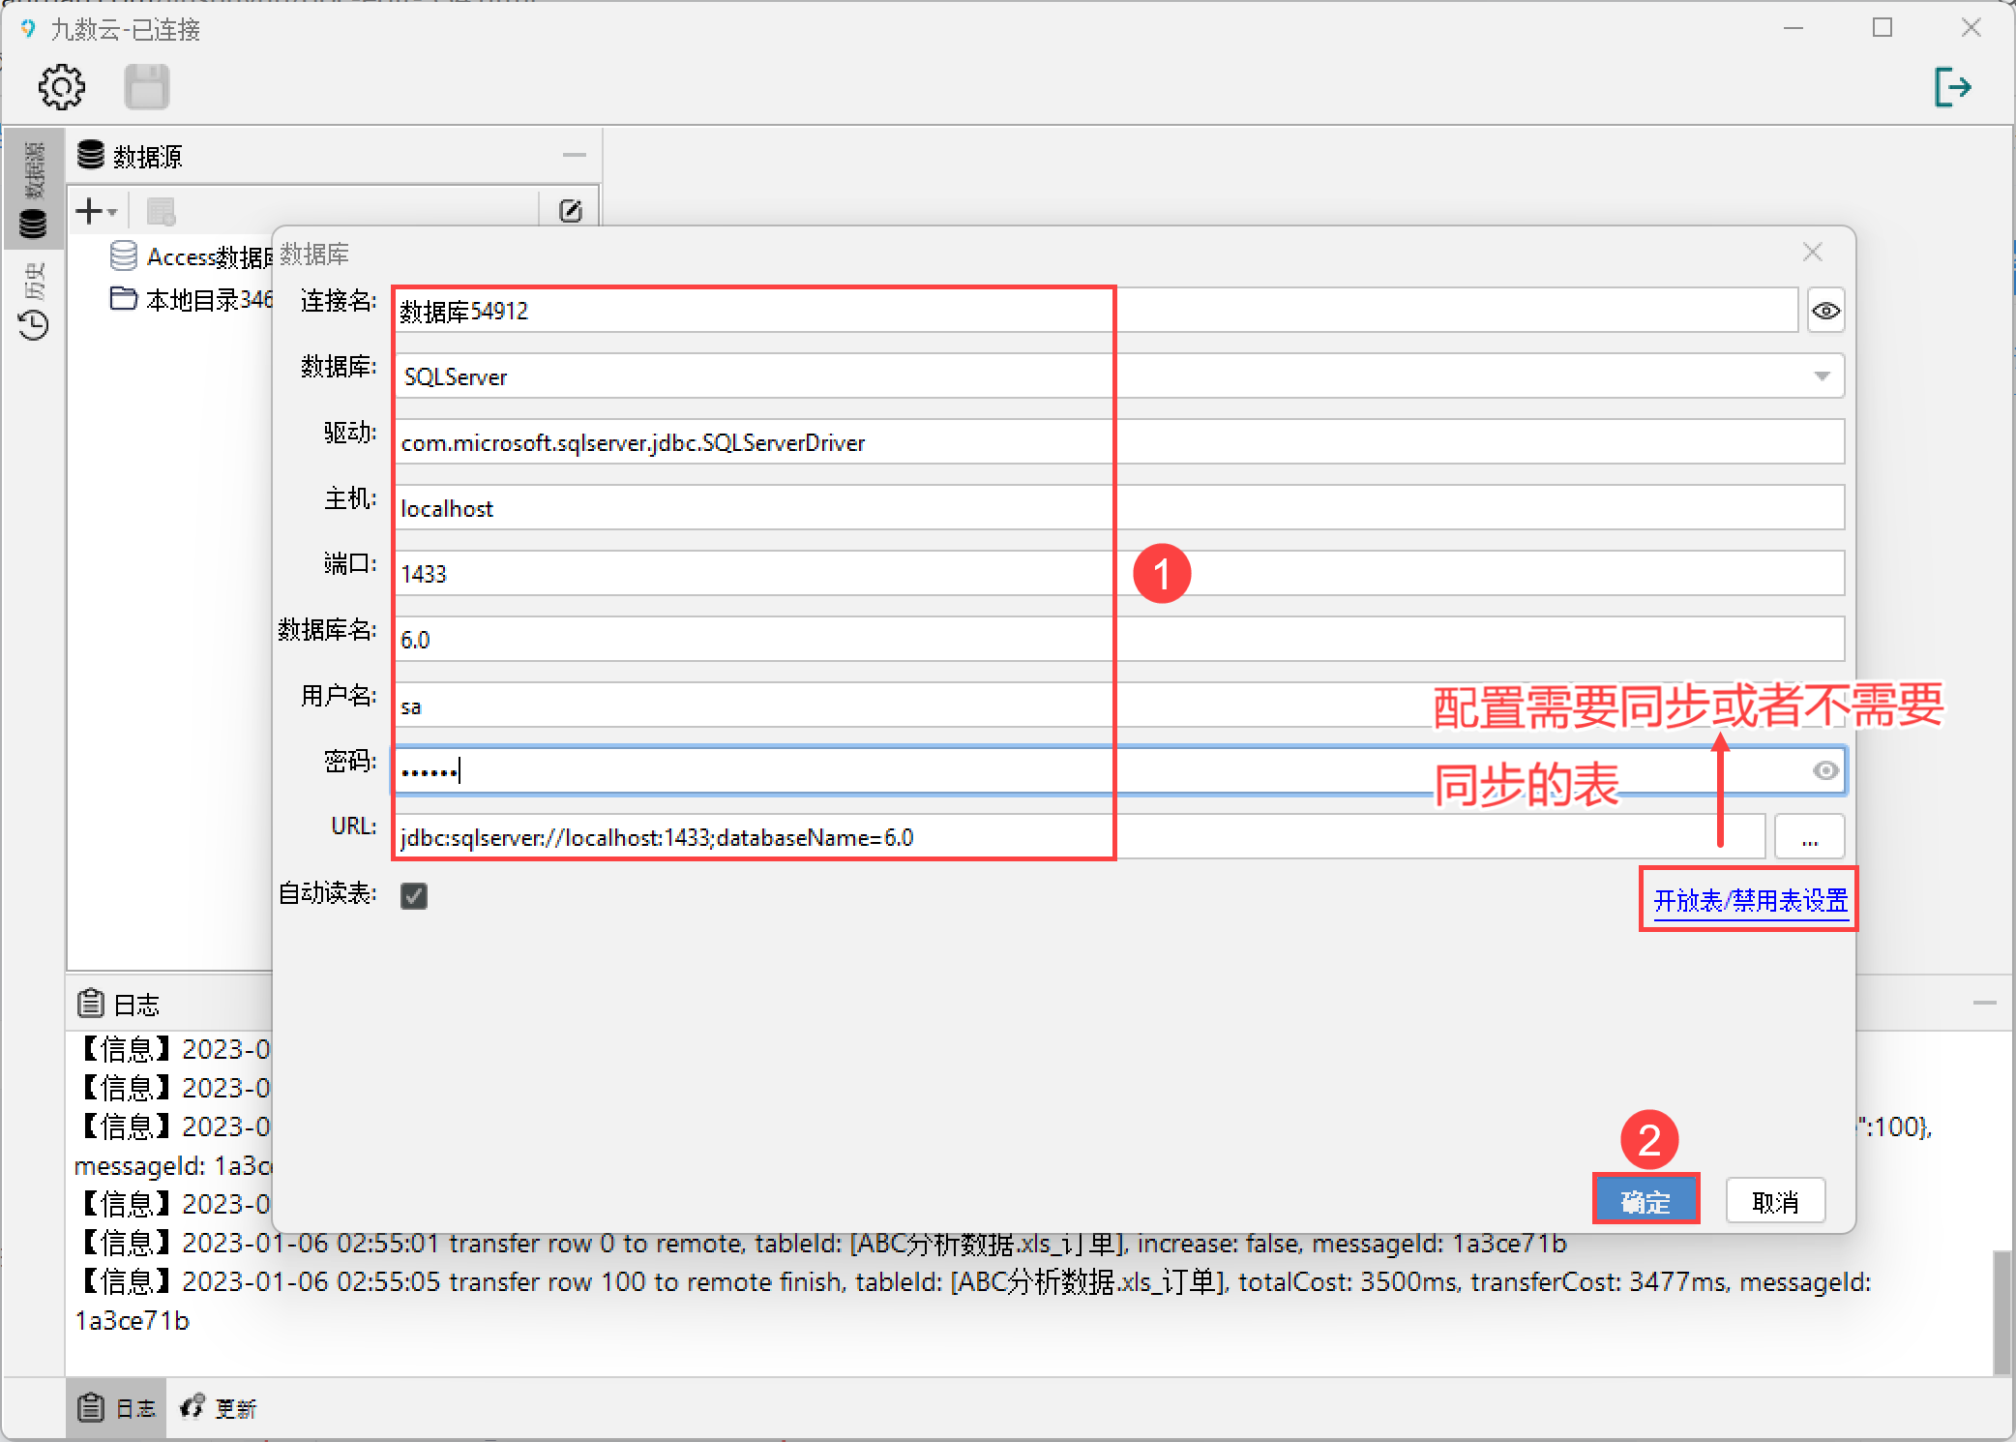Open the history clock sidebar icon

pyautogui.click(x=34, y=324)
